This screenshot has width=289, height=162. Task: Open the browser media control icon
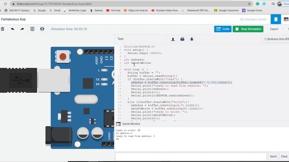pos(273,4)
